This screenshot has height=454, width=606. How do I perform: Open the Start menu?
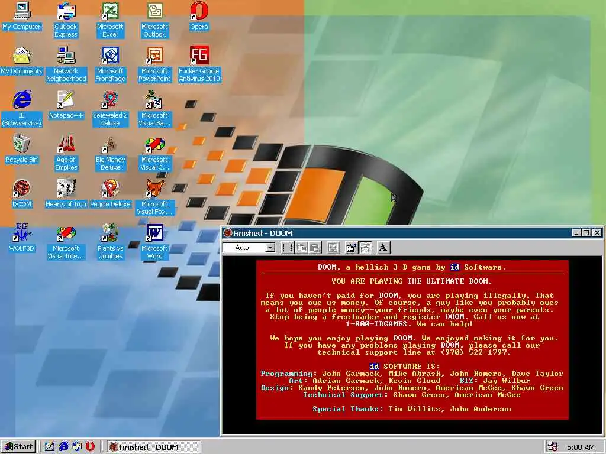(18, 447)
